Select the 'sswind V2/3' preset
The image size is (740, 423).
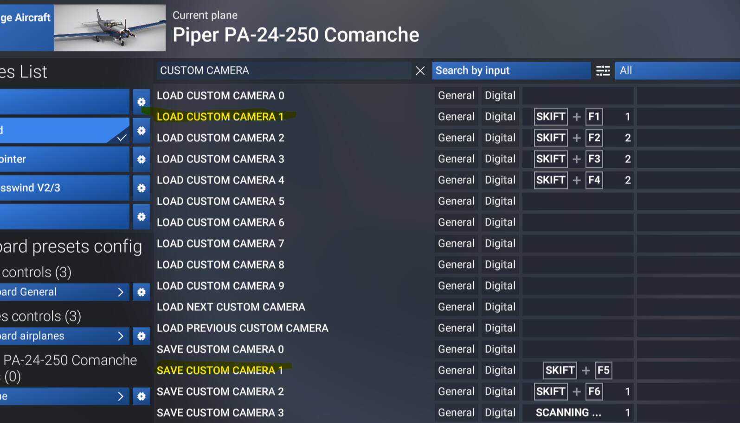click(x=64, y=188)
